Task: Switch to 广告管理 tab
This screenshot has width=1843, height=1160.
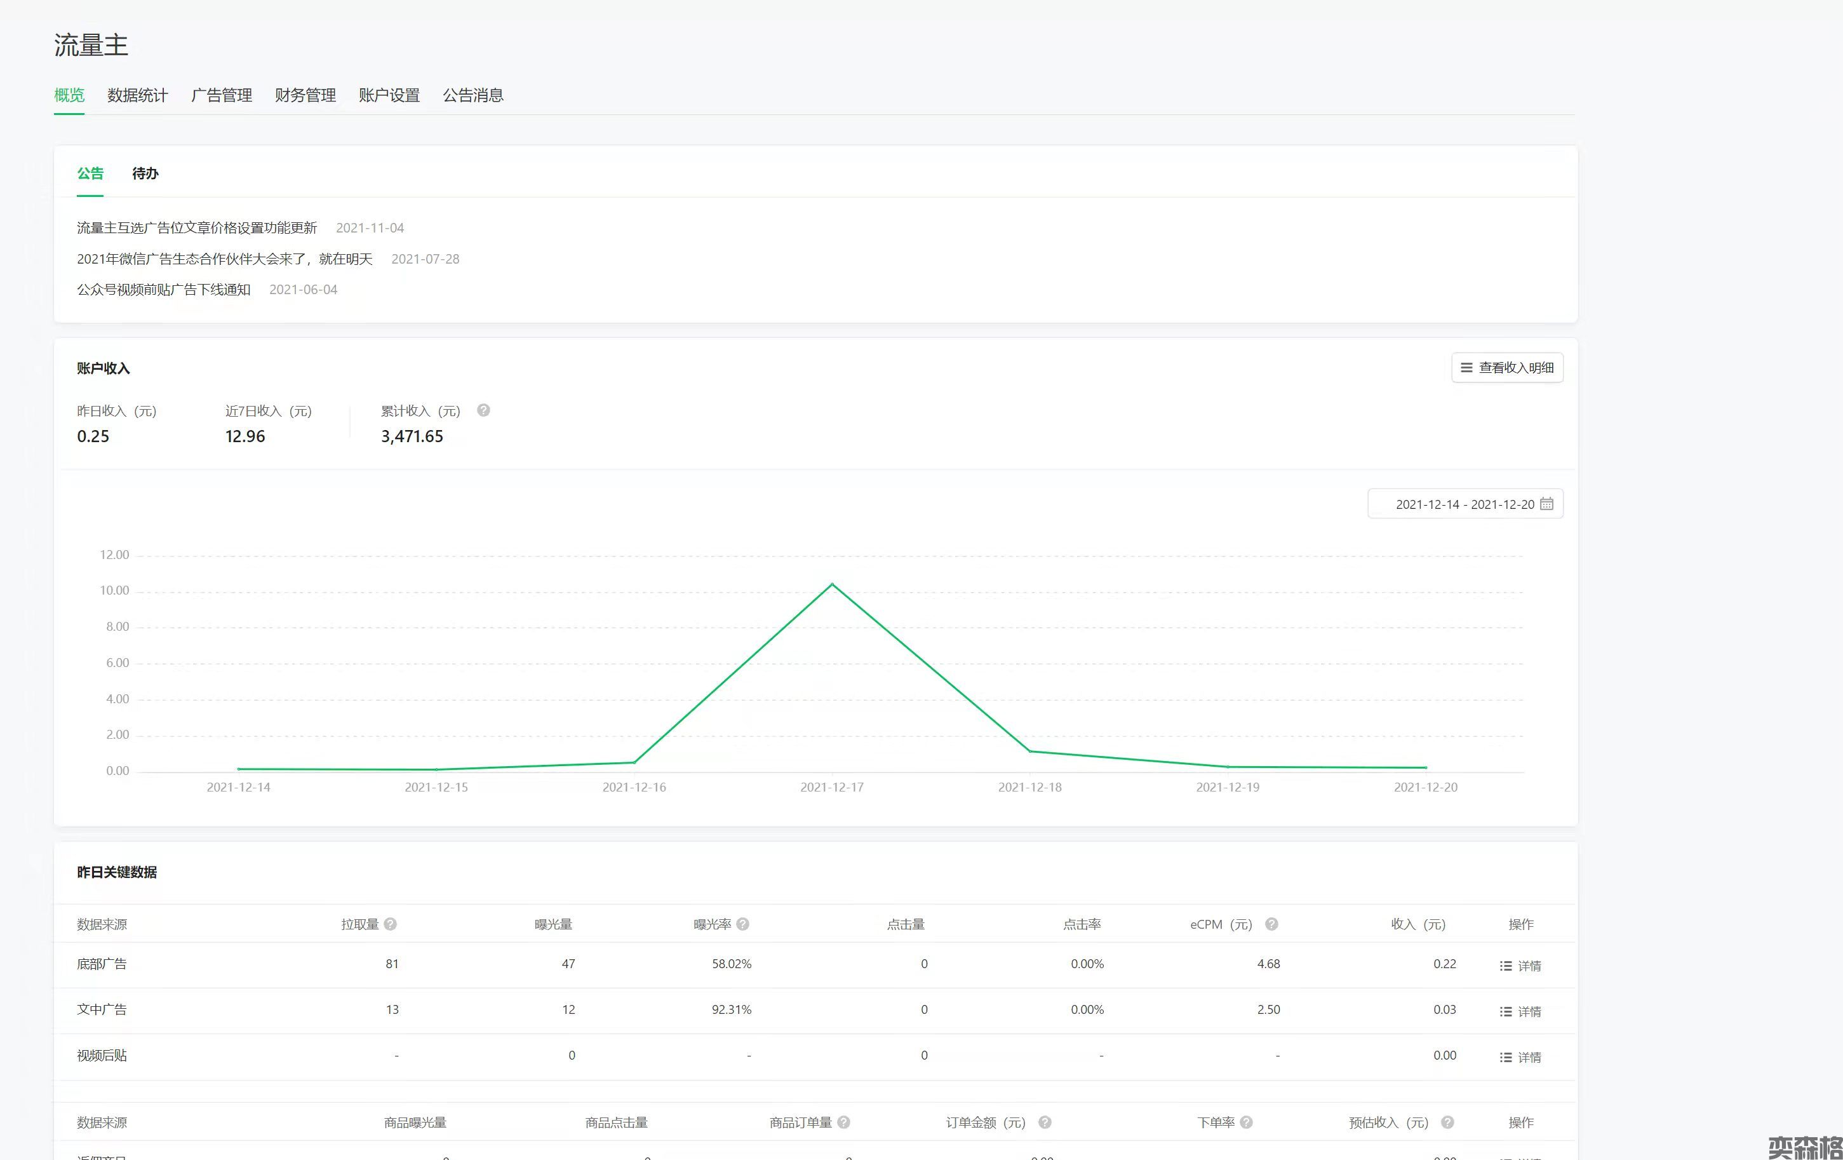Action: pos(221,96)
